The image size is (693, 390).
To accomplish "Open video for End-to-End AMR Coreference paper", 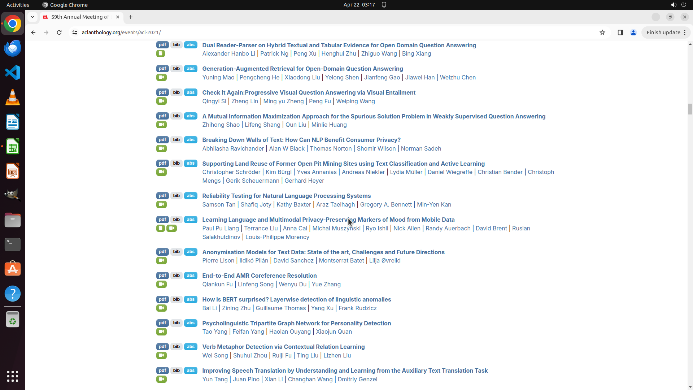I will point(161,284).
